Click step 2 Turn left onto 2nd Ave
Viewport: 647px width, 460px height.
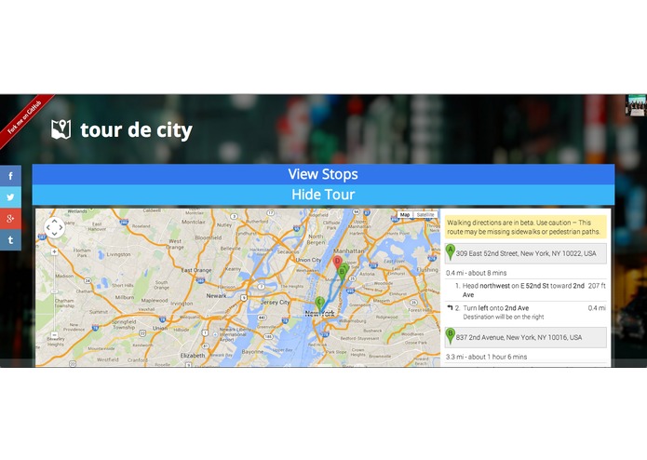click(x=526, y=312)
